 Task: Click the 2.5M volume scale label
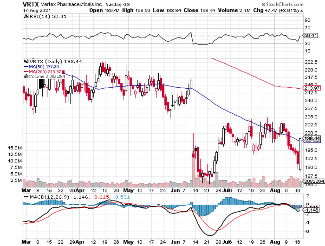16,180
